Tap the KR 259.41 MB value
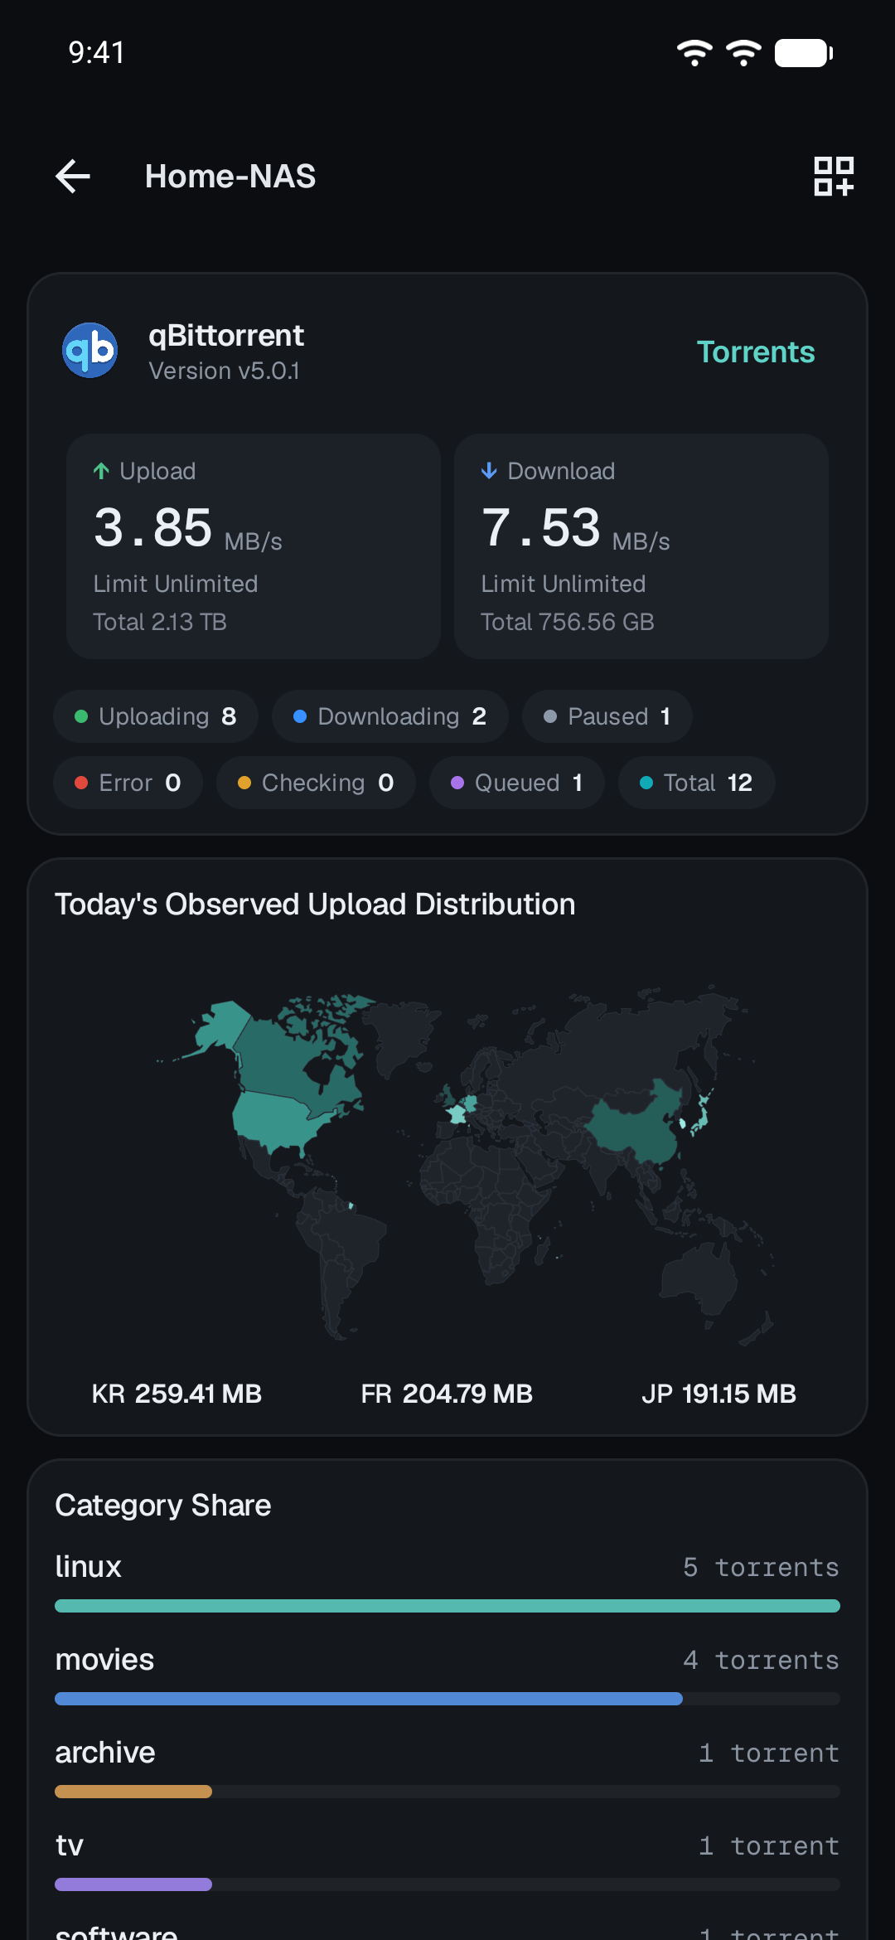Screen dimensions: 895x1940 coord(177,1394)
